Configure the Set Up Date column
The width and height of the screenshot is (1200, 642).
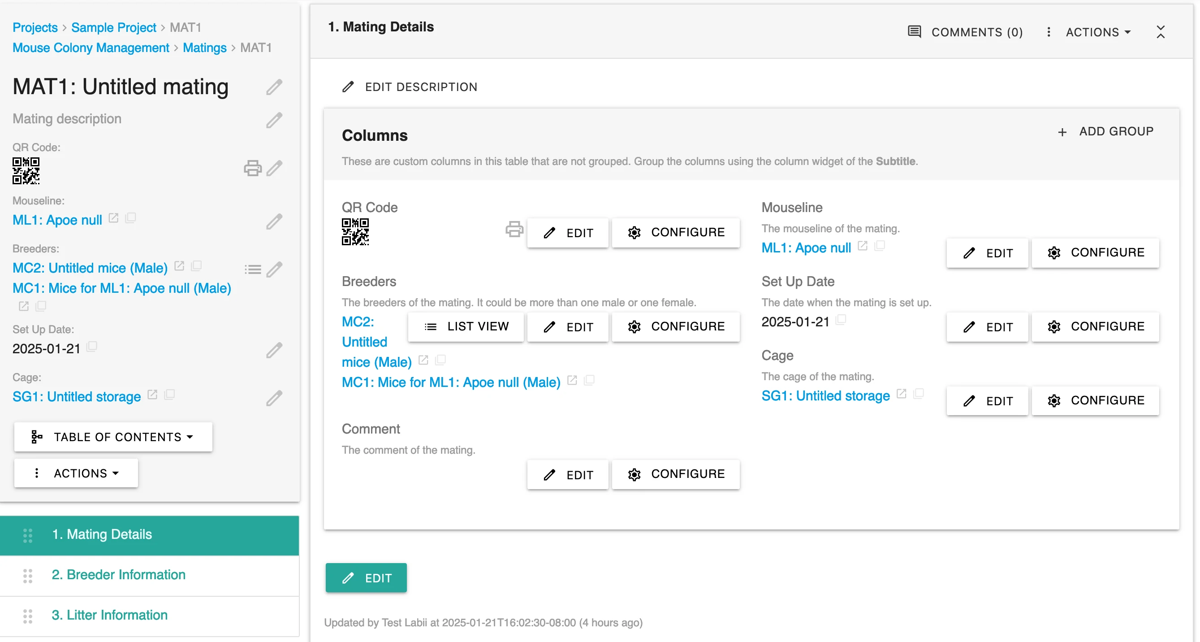click(x=1096, y=327)
